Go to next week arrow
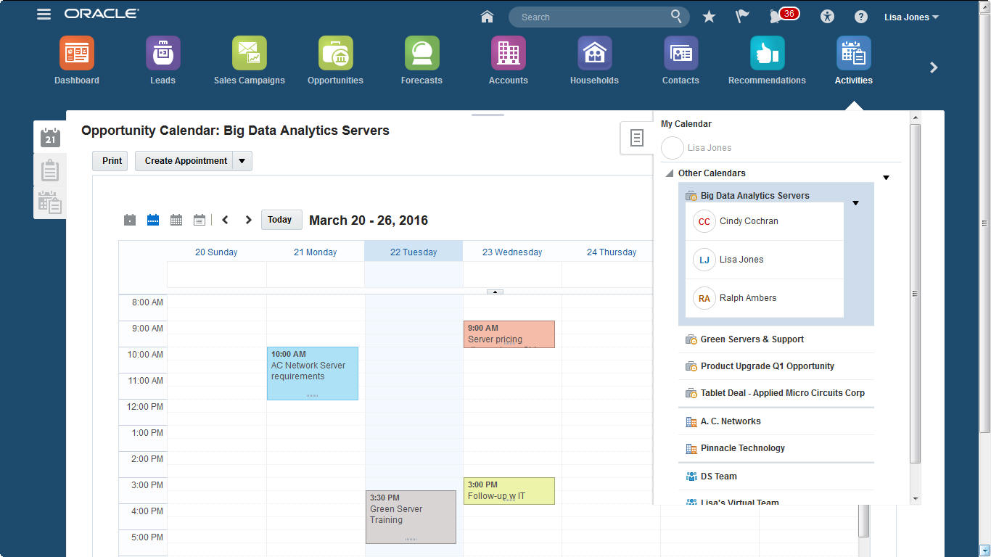This screenshot has height=557, width=991. tap(249, 220)
